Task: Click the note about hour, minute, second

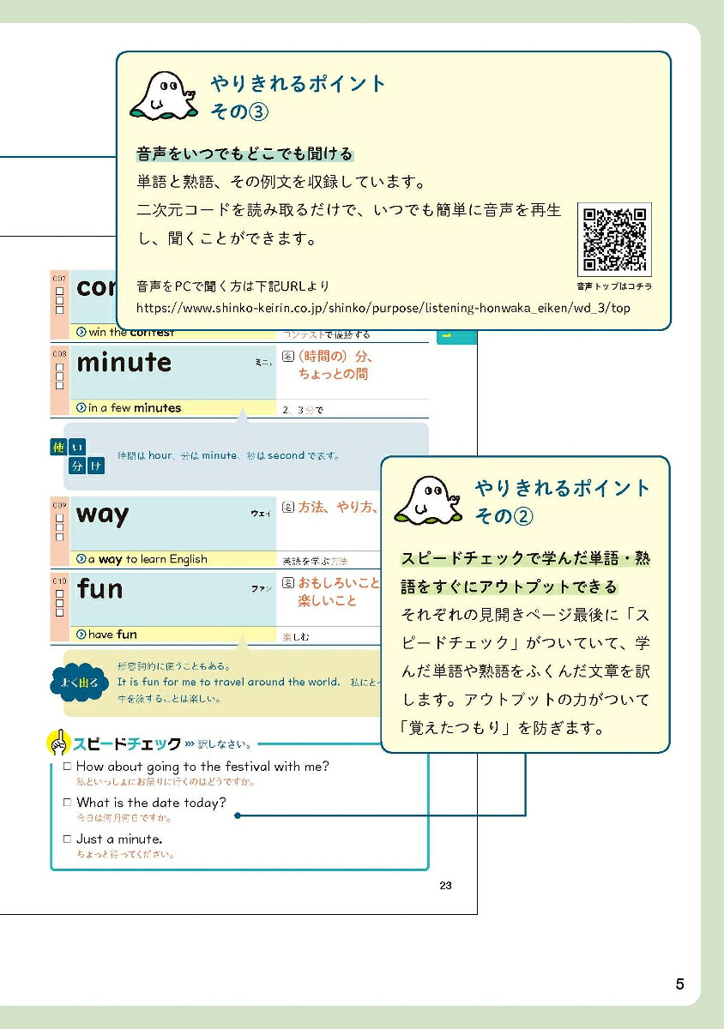Action: point(228,456)
